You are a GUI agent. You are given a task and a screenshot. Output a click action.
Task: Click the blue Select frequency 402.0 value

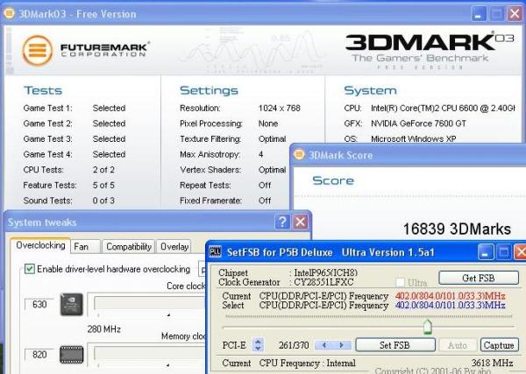(x=451, y=306)
